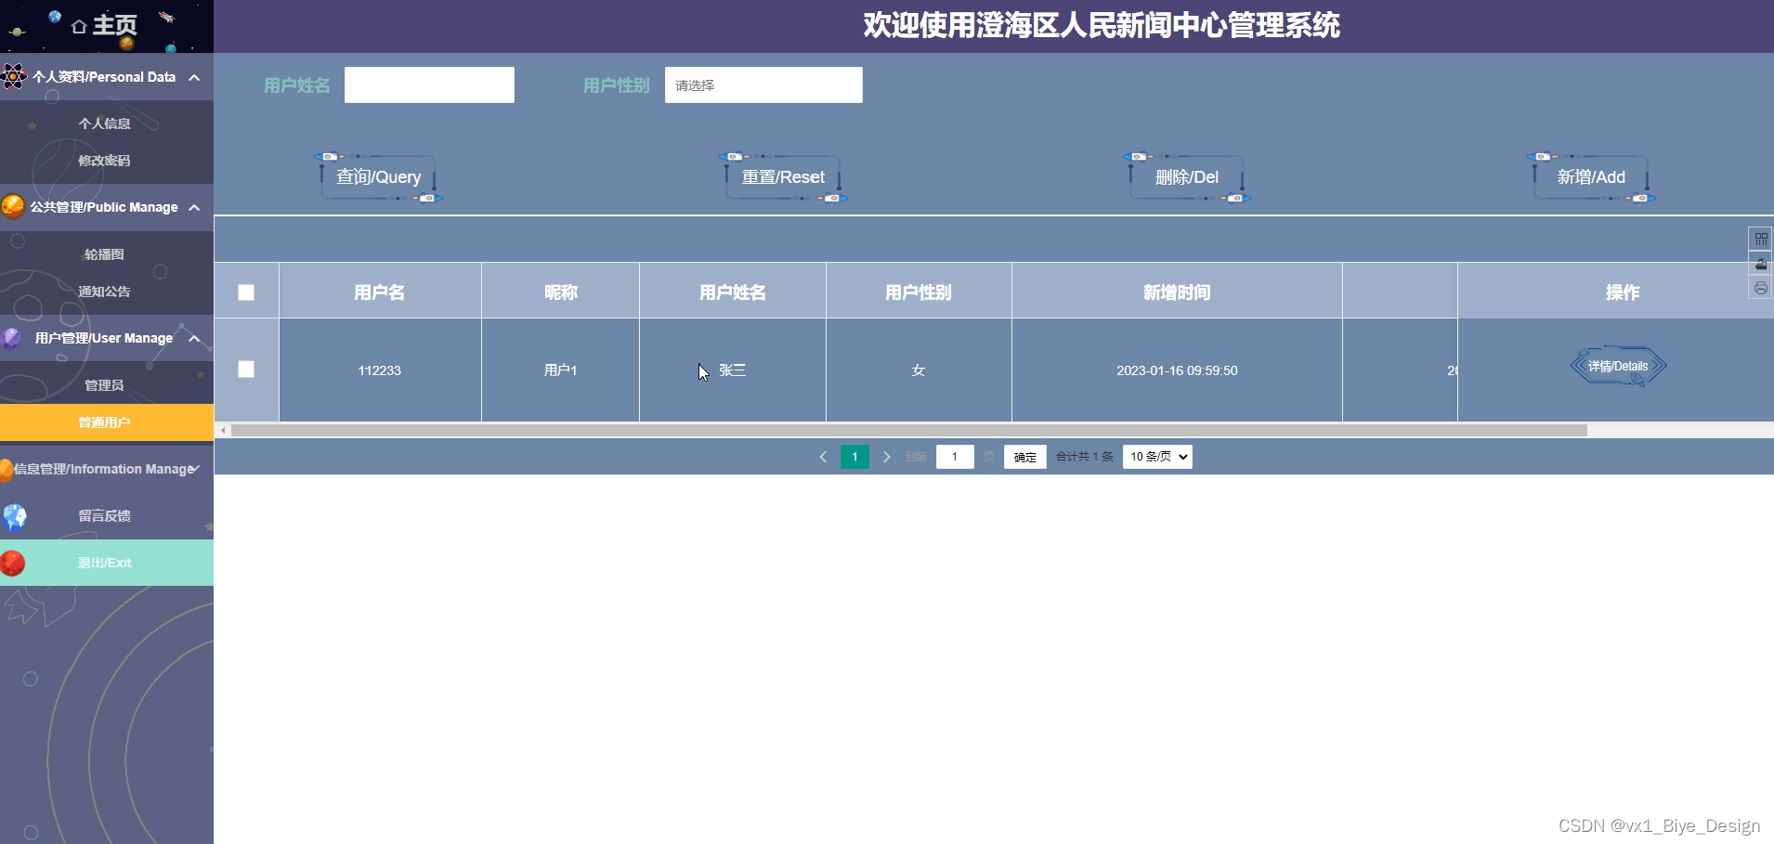Click the 新增/Add button
1774x844 pixels.
coord(1591,177)
